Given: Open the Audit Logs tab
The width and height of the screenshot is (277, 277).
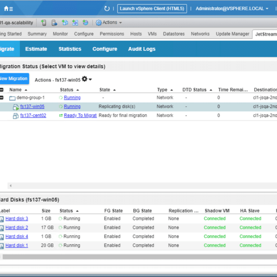Looking at the screenshot, I should (142, 49).
